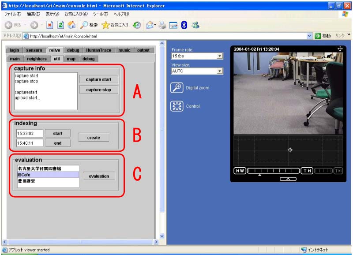Open the File menu

[x=13, y=14]
